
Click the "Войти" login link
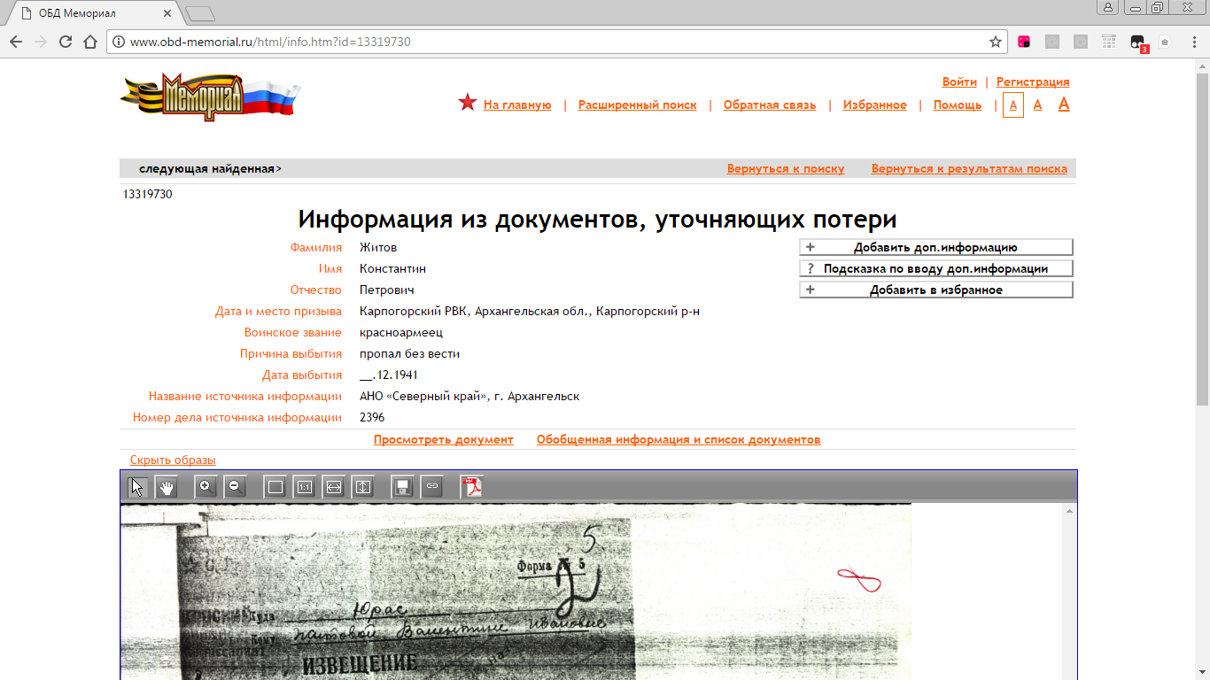point(959,82)
